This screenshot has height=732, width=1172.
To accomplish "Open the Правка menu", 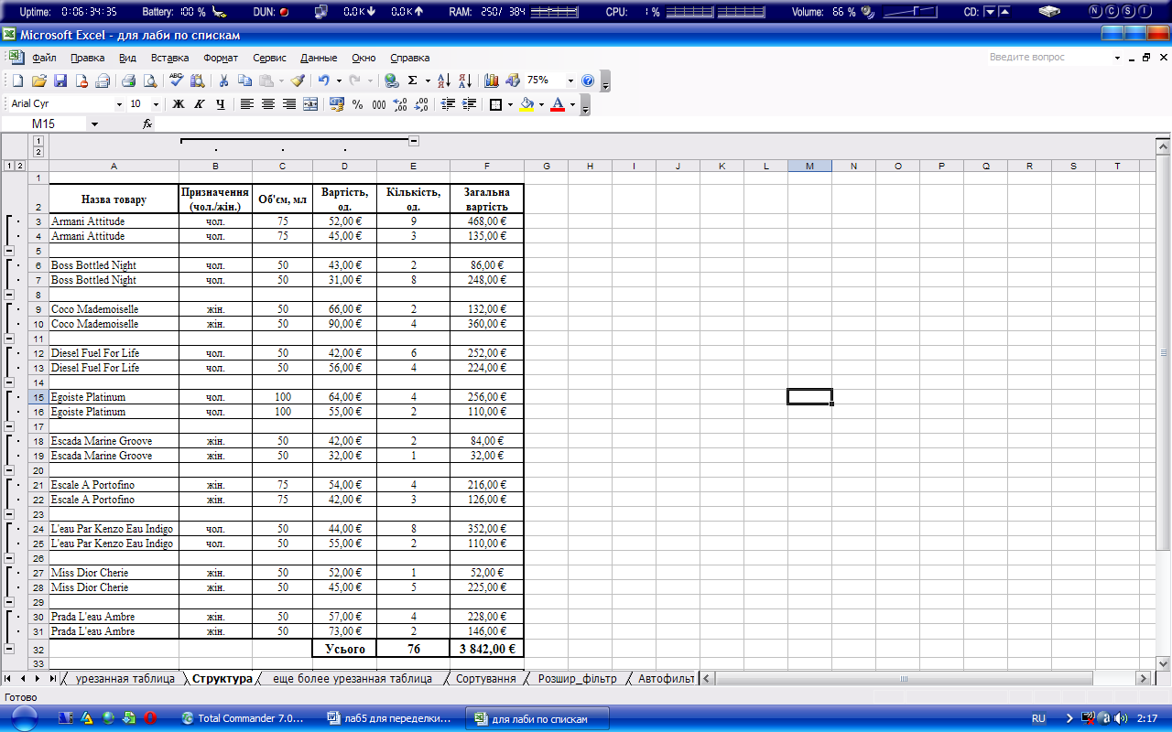I will pos(88,58).
